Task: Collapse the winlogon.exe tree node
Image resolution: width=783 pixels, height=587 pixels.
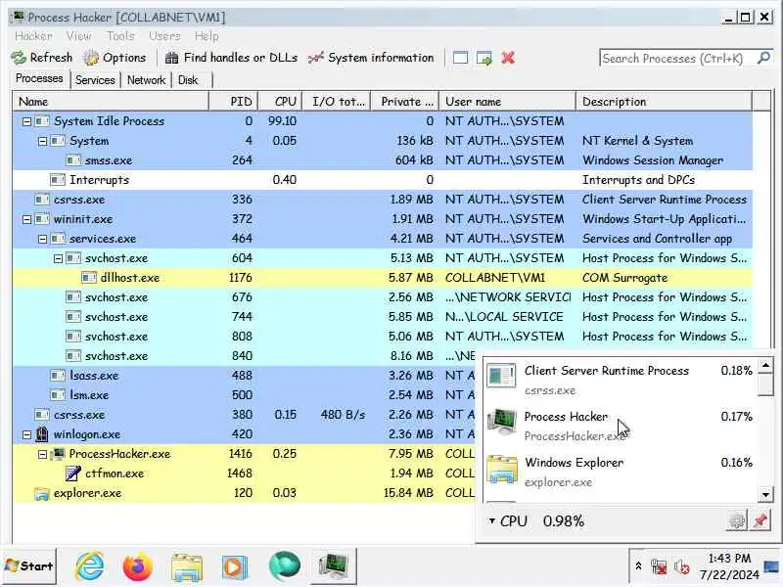Action: 27,434
